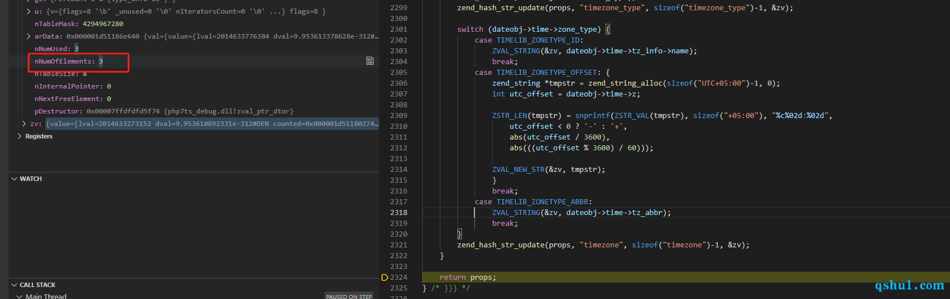
Task: Click the ZVAL_STRING tz_info->name code line
Action: pos(595,51)
